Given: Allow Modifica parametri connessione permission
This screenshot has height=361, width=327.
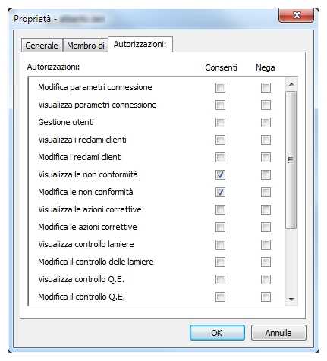Looking at the screenshot, I should 220,87.
